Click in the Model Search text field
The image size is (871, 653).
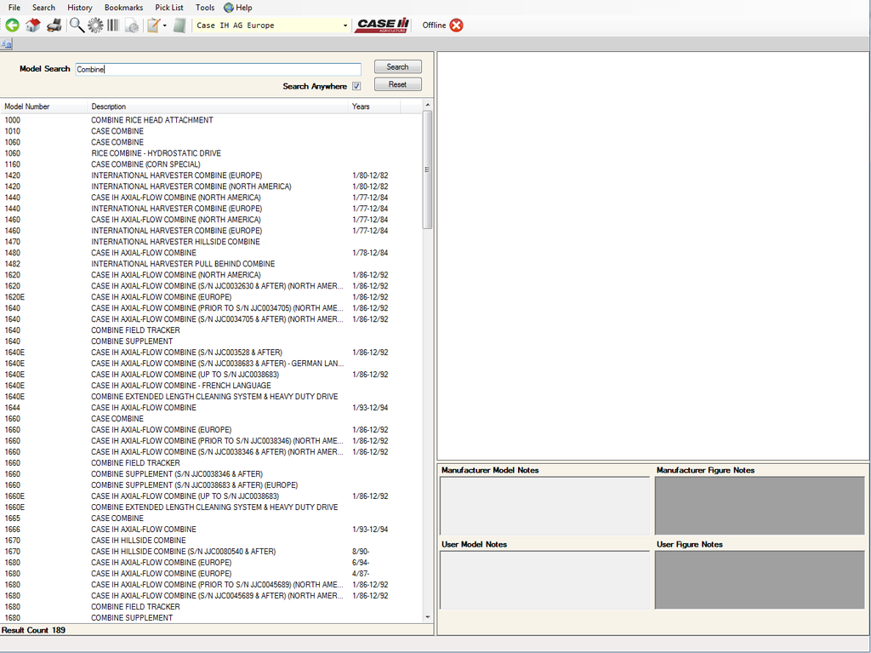(x=218, y=69)
